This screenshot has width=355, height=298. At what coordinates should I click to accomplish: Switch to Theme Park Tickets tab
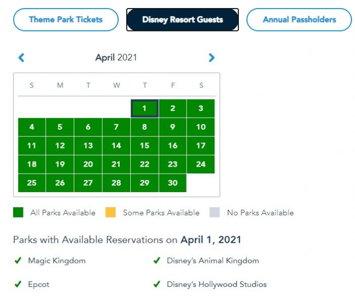pos(66,20)
